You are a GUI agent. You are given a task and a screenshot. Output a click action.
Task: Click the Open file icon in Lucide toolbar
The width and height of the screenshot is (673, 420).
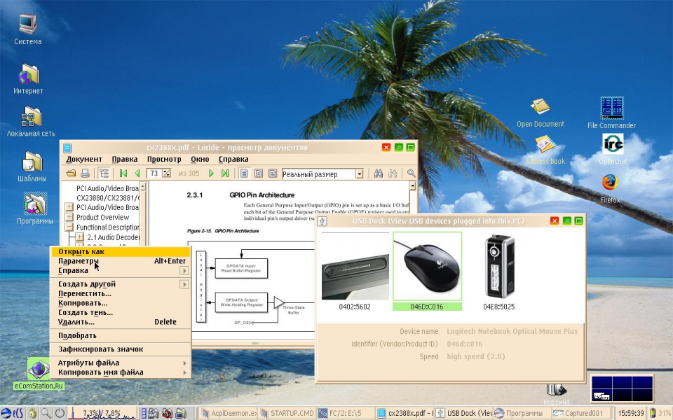pyautogui.click(x=71, y=174)
